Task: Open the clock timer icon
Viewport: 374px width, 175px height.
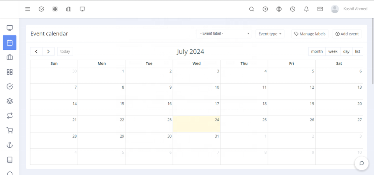Action: 293,9
